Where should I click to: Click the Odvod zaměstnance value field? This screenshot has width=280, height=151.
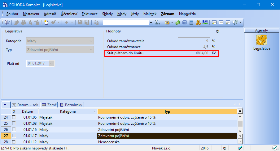point(194,47)
